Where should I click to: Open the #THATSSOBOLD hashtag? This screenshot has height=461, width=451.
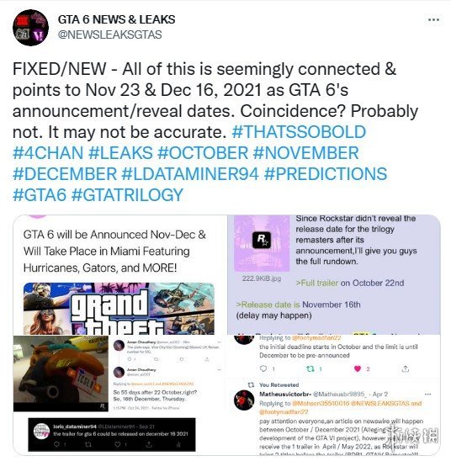pos(299,132)
